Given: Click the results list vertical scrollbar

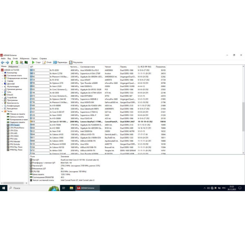Looking at the screenshot, I should [x=243, y=117].
